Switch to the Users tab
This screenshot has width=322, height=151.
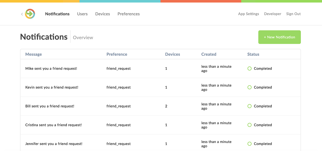tap(82, 14)
